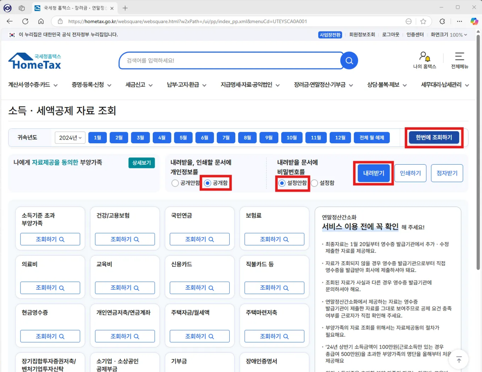This screenshot has height=372, width=482.
Task: Click the 상세보기 button
Action: pyautogui.click(x=142, y=163)
